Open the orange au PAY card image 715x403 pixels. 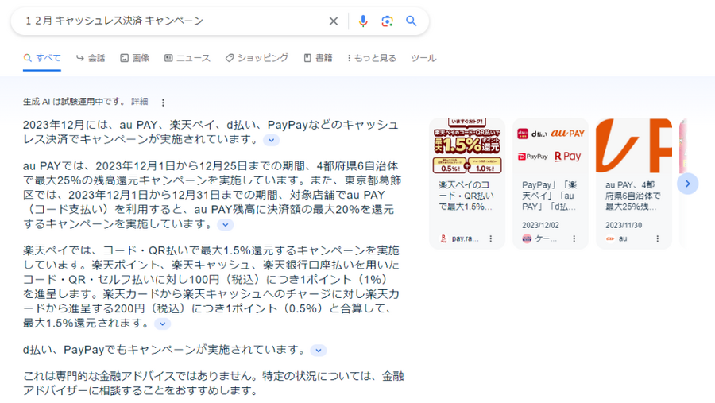[x=634, y=145]
